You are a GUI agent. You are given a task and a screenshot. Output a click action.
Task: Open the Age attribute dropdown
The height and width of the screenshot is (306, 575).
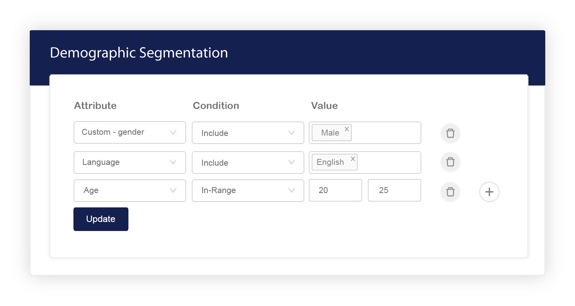click(x=130, y=191)
